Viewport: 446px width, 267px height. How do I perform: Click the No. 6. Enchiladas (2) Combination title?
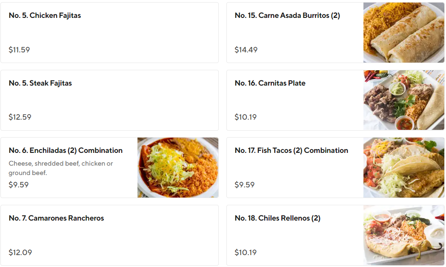(66, 150)
